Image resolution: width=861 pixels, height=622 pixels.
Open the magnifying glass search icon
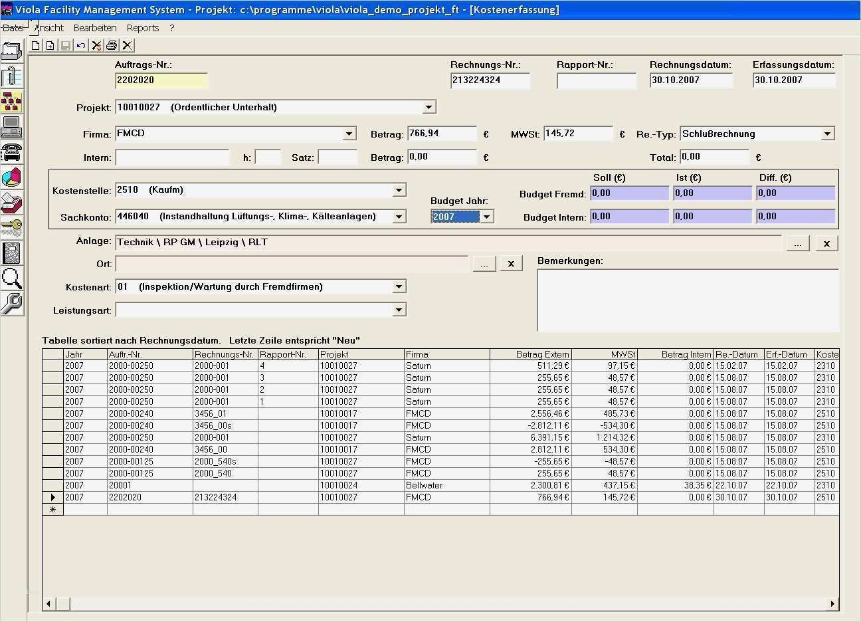point(12,278)
